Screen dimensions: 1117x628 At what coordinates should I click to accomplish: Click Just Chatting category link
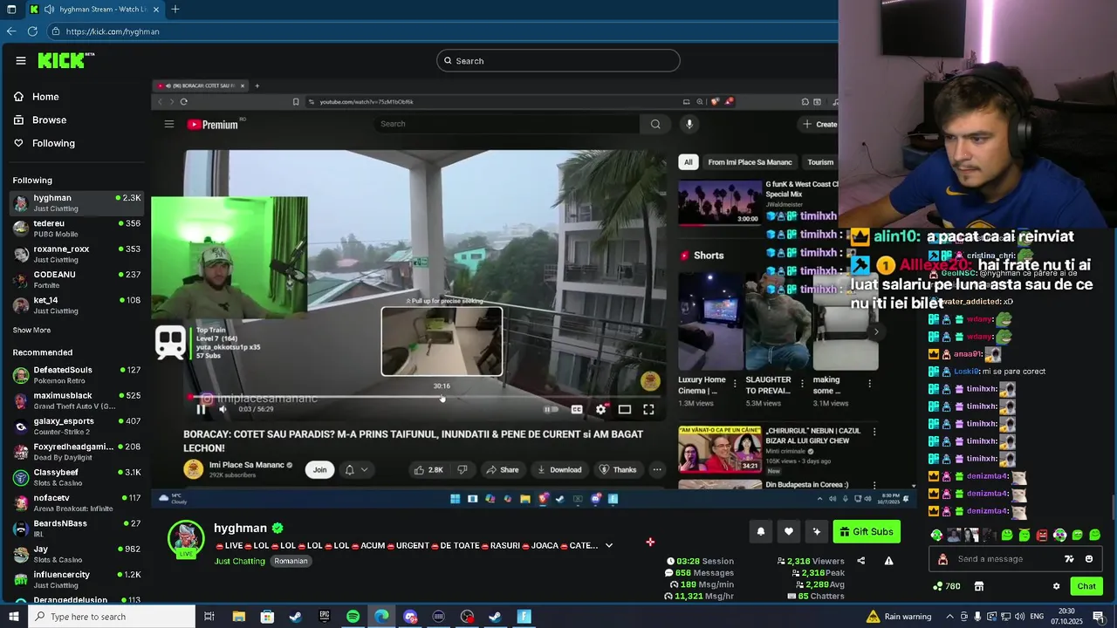[239, 561]
